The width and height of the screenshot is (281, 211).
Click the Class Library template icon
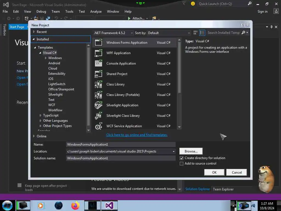99,84
